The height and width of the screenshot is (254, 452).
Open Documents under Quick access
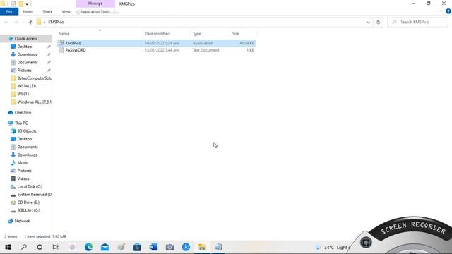pos(28,63)
